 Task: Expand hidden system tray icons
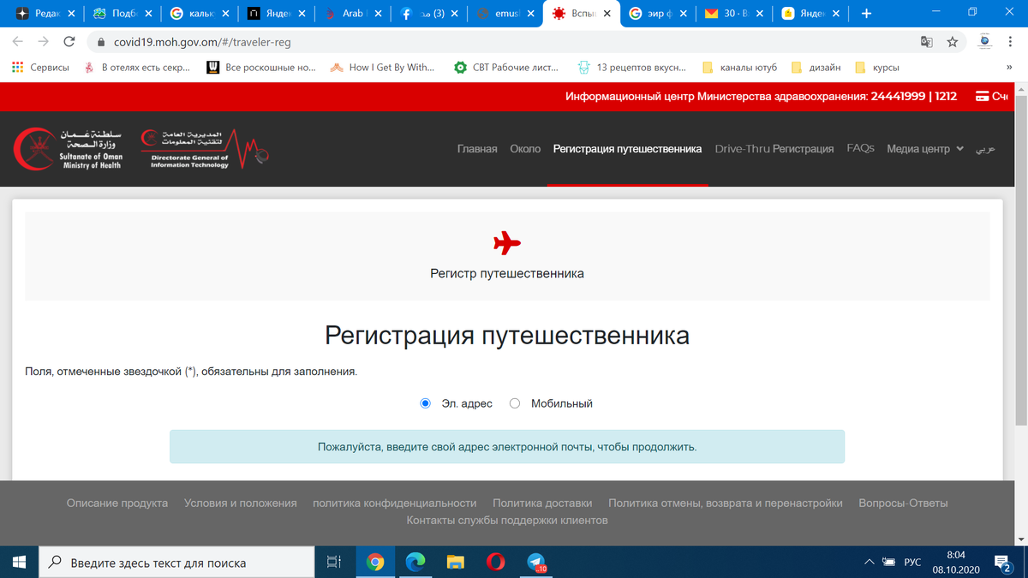pos(870,563)
